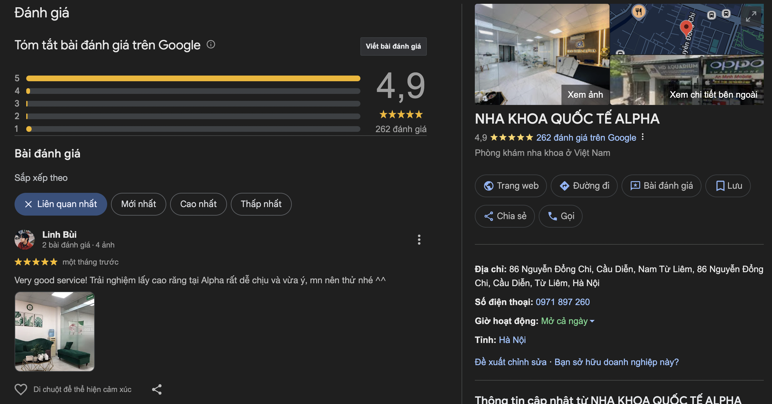Open the three-dot menu next to Google reviews count

[x=643, y=137]
